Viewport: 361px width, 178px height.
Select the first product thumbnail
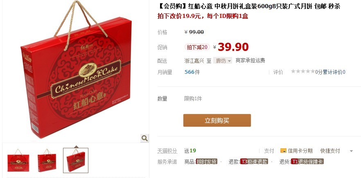[x=18, y=160]
